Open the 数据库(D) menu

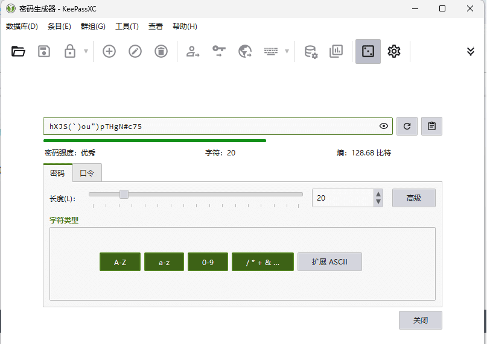coord(22,27)
